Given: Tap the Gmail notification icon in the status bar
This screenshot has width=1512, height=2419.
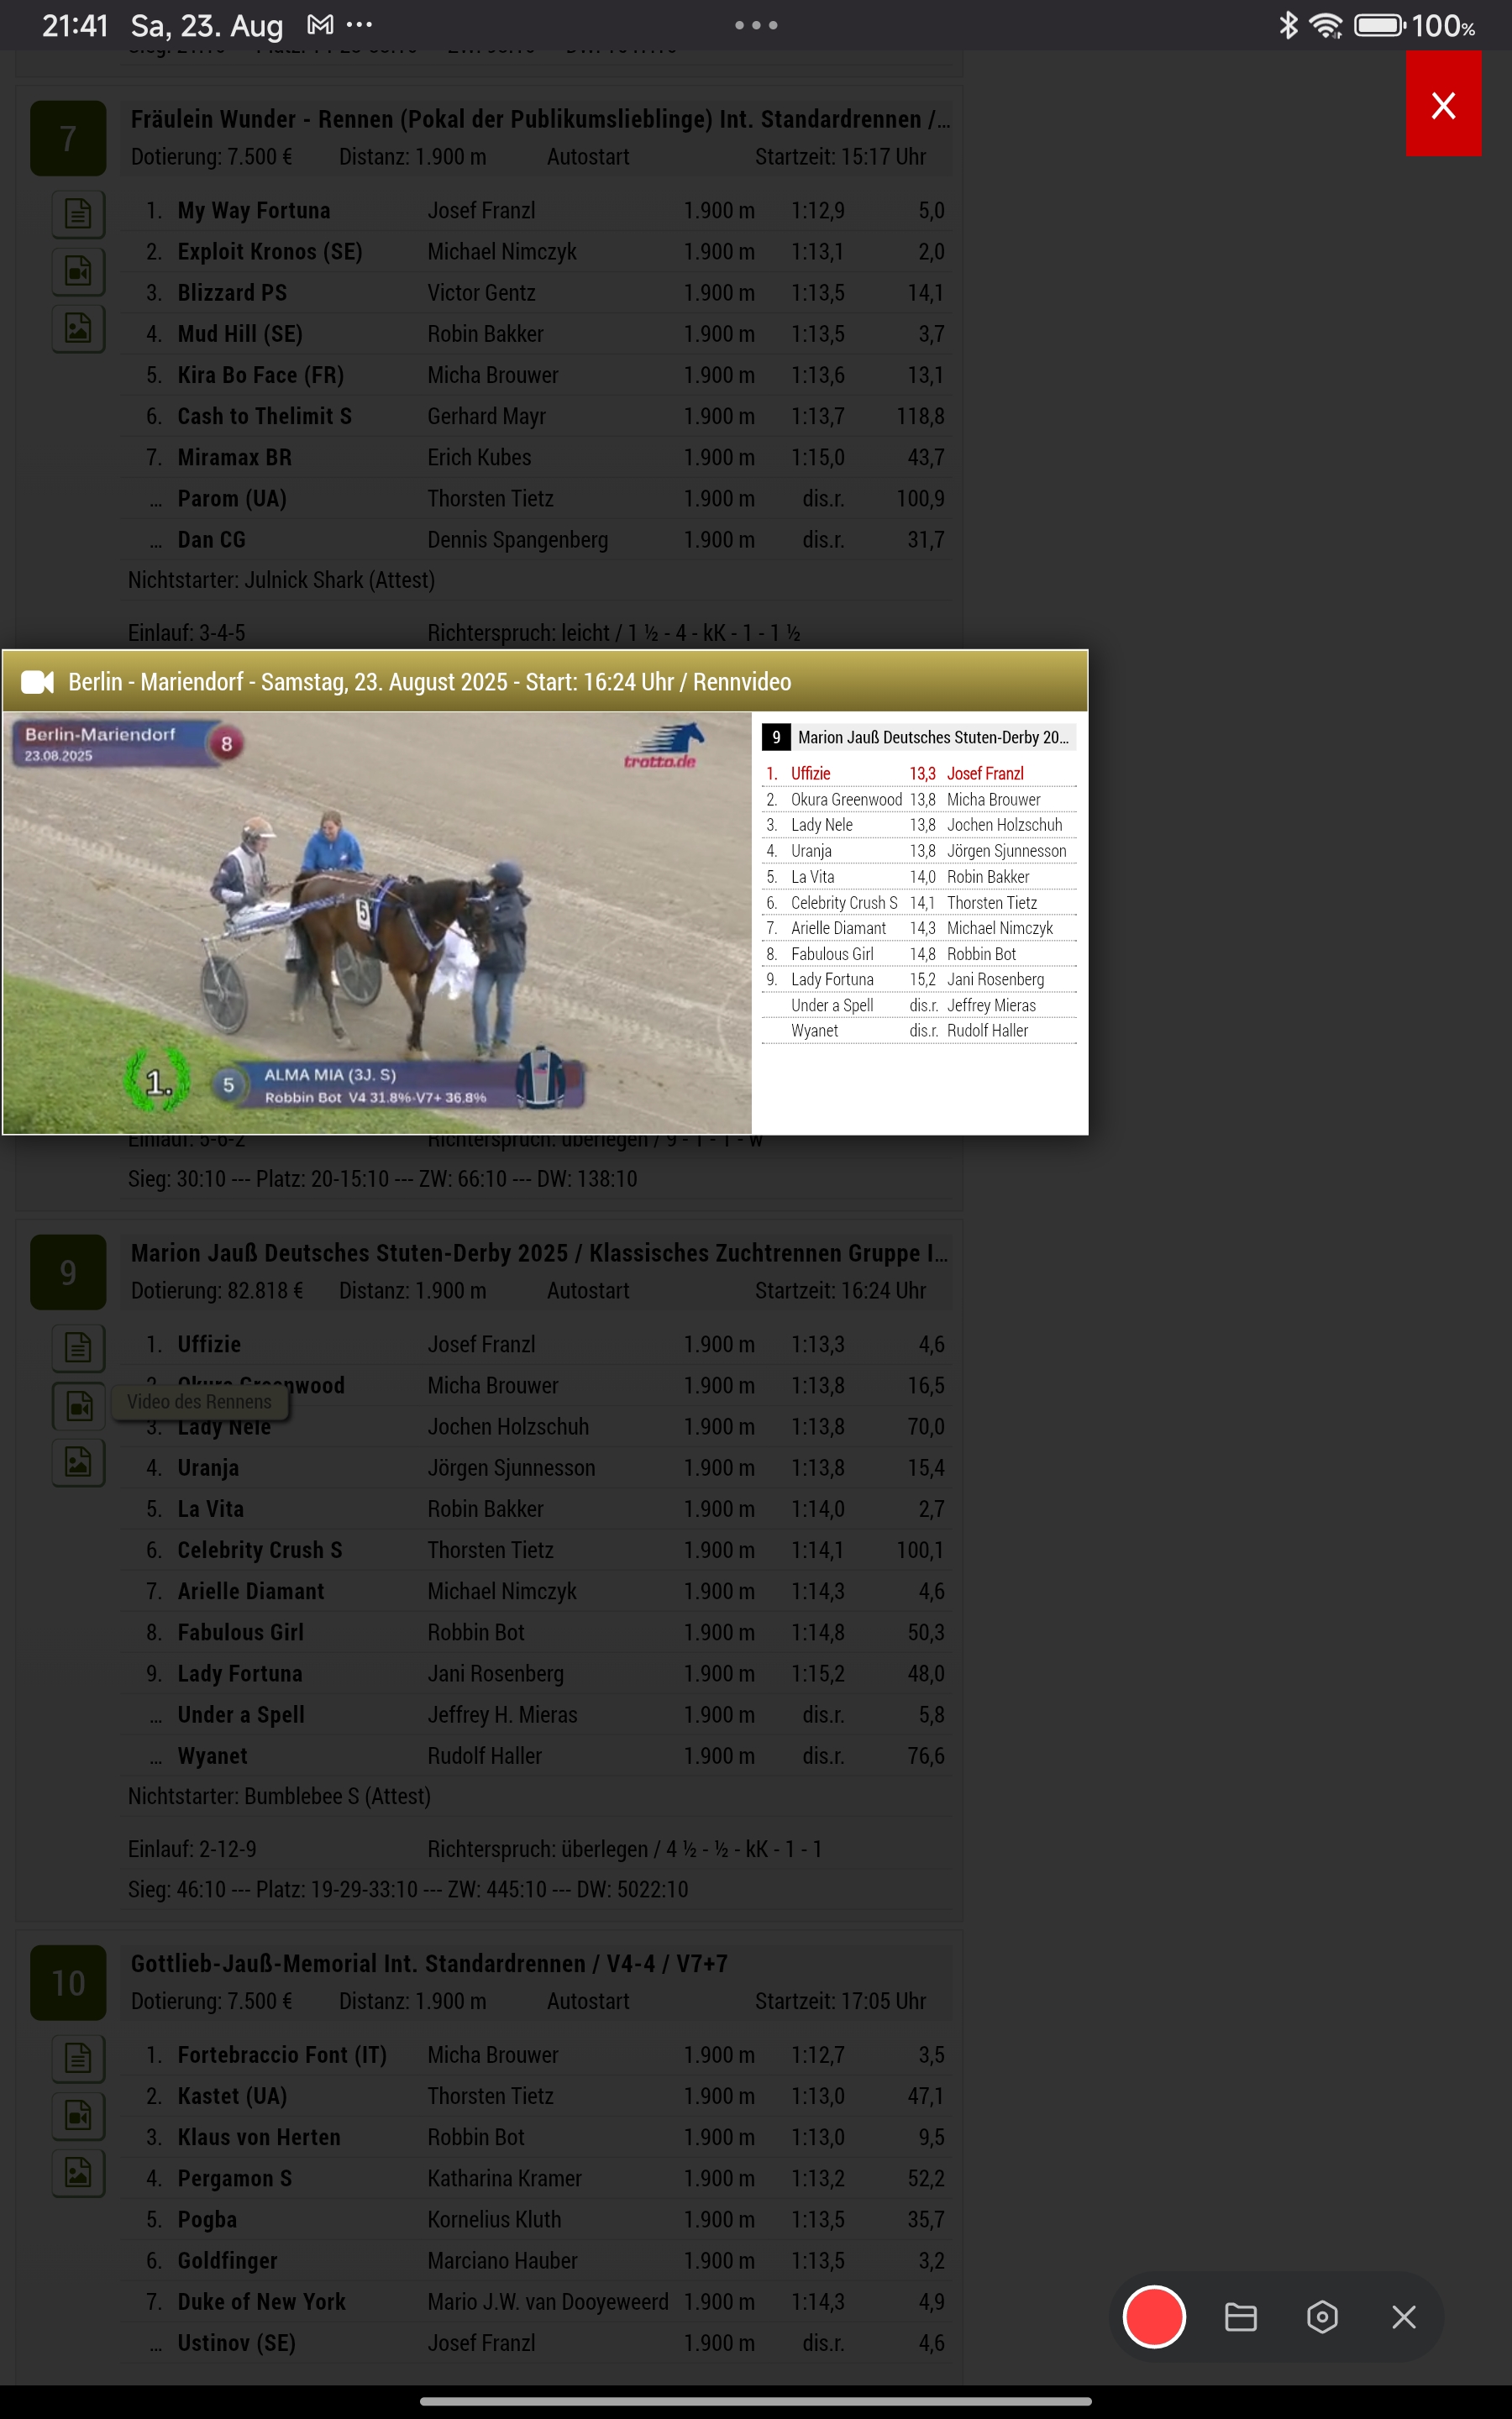Looking at the screenshot, I should pyautogui.click(x=320, y=24).
